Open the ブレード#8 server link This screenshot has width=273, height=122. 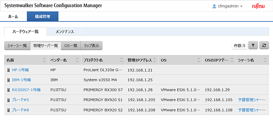click(20, 110)
